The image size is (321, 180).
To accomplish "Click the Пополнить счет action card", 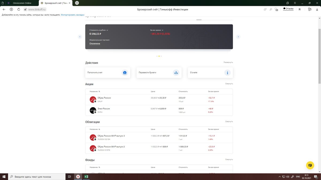I will 108,73.
